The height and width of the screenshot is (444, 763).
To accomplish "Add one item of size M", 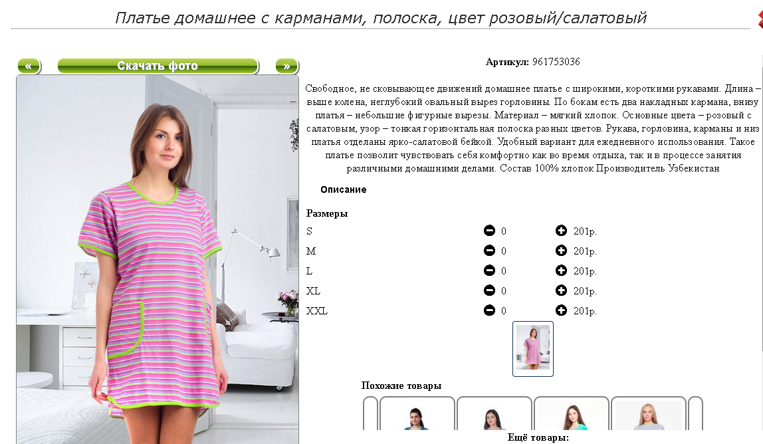I will click(561, 251).
